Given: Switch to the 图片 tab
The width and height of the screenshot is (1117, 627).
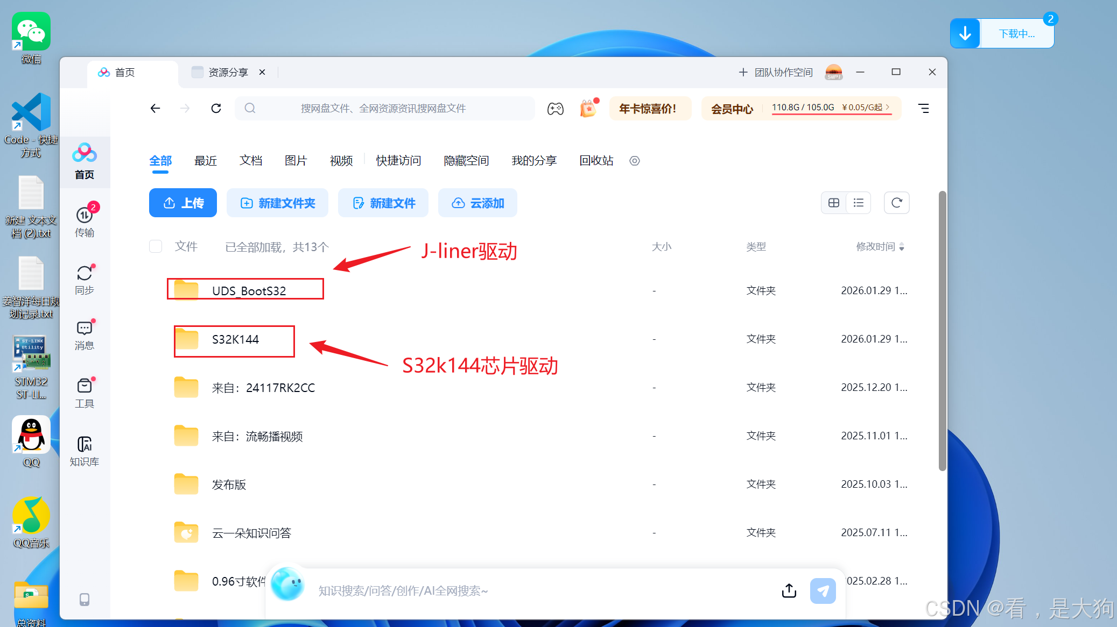Looking at the screenshot, I should pos(296,160).
